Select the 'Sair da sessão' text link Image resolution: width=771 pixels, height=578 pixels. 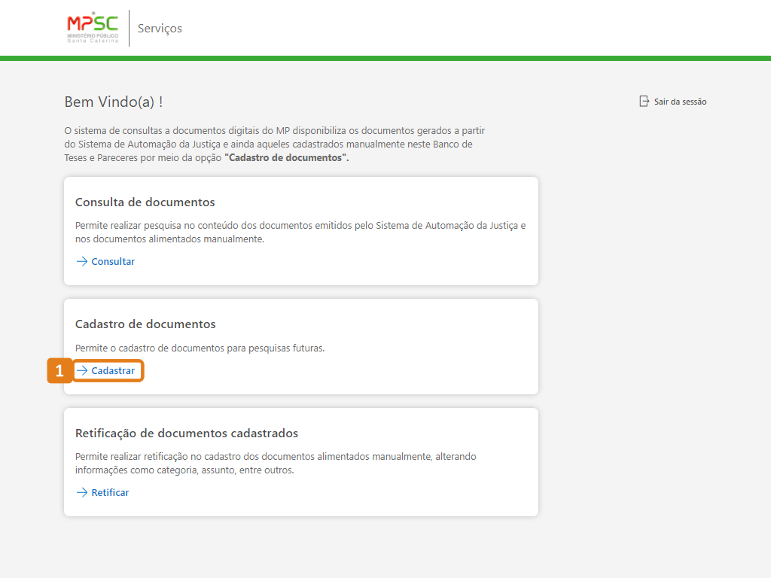click(680, 102)
